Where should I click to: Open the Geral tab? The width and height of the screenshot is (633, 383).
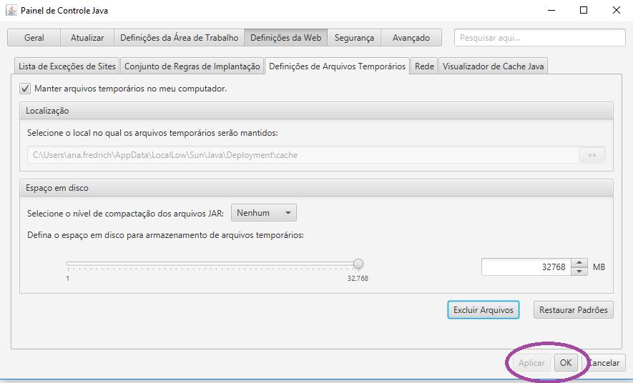pyautogui.click(x=34, y=38)
